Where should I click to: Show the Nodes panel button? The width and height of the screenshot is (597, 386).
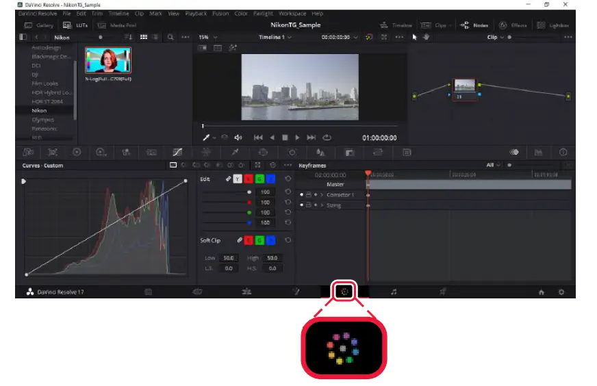click(x=474, y=25)
